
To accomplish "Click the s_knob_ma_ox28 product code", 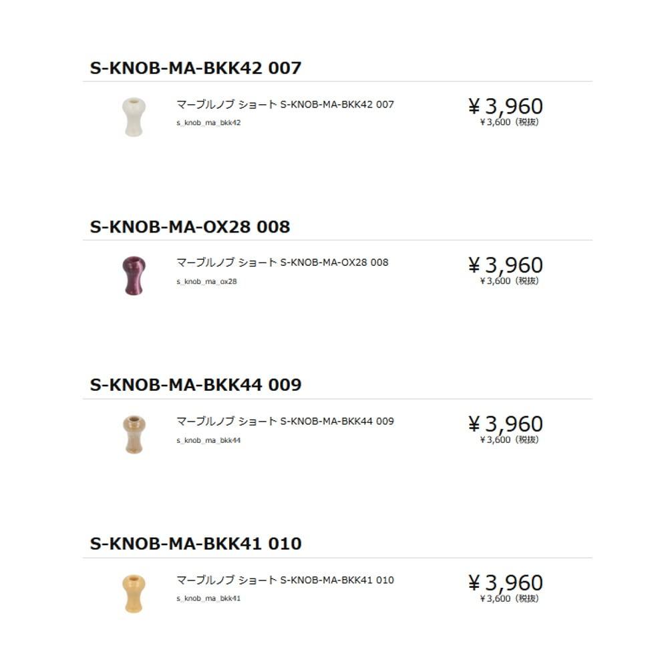I will [x=206, y=281].
